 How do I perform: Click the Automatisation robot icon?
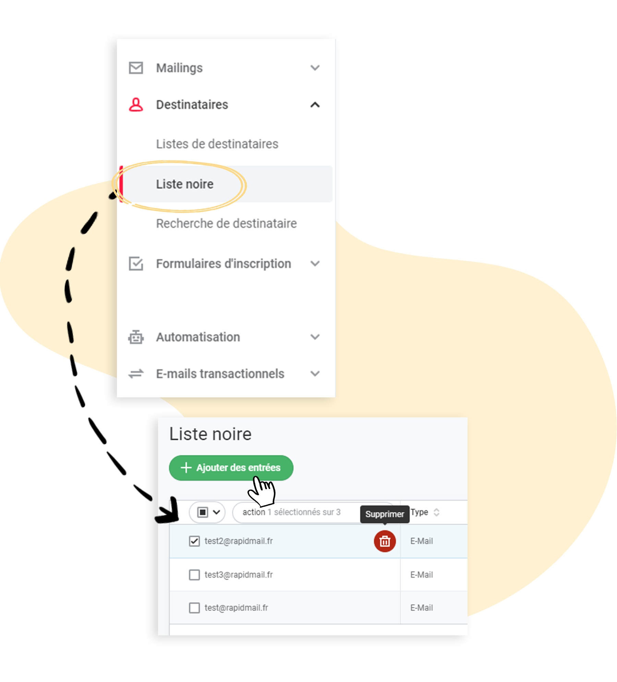136,337
